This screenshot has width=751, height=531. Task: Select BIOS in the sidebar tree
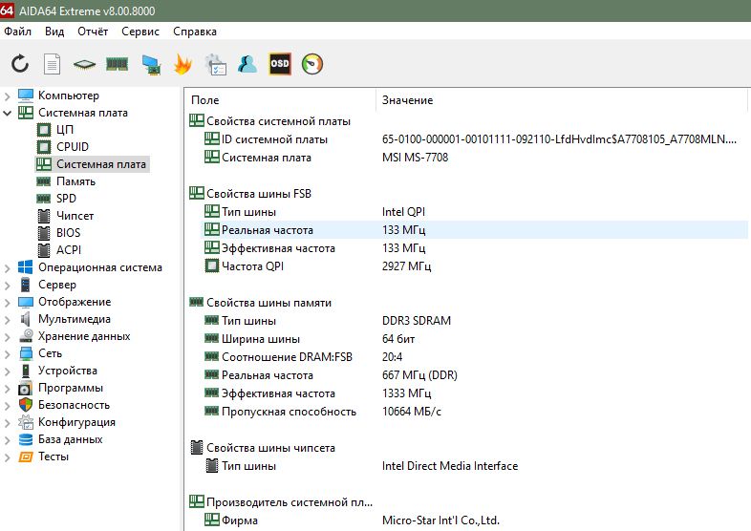(x=69, y=233)
